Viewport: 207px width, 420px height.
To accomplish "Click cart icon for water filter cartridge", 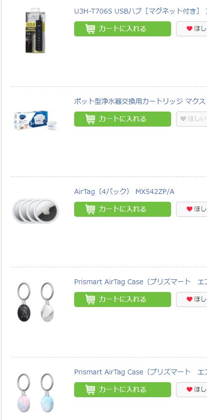I will pyautogui.click(x=90, y=119).
